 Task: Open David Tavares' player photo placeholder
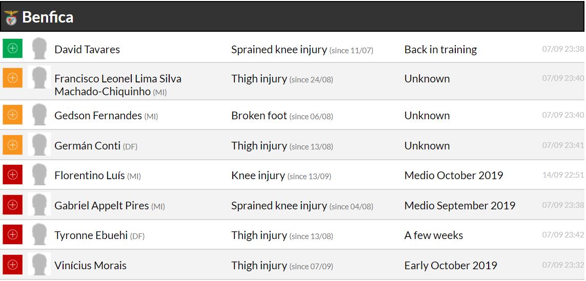click(x=39, y=49)
